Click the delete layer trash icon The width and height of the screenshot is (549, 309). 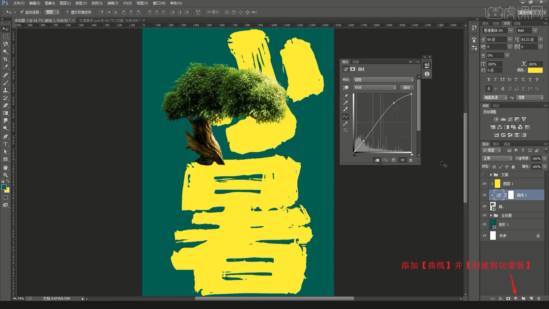pyautogui.click(x=539, y=298)
